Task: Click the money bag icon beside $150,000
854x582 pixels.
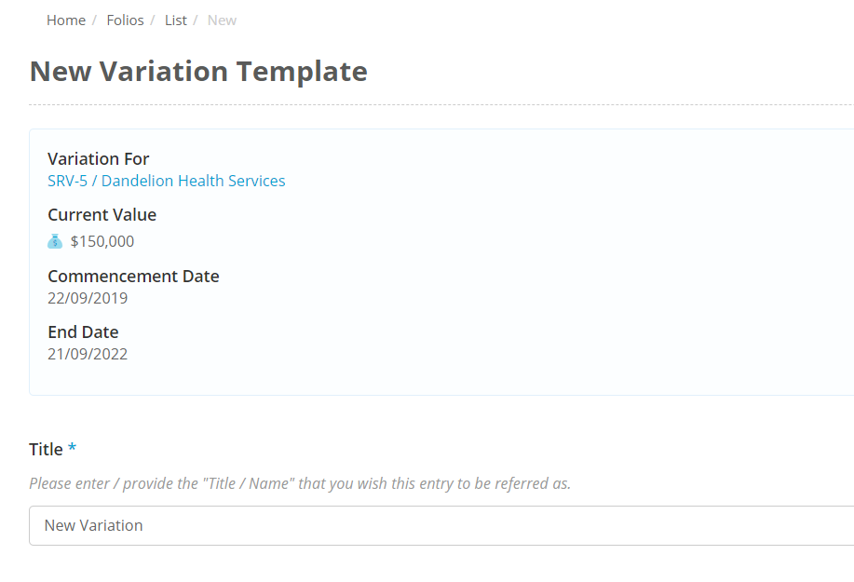Action: (x=55, y=241)
